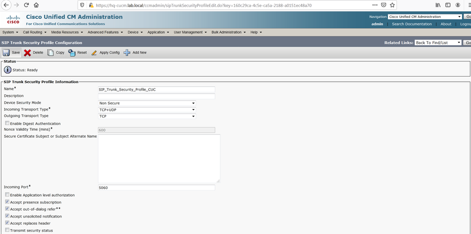This screenshot has height=234, width=471.
Task: Uncheck Accept replaces header
Action: 7,223
